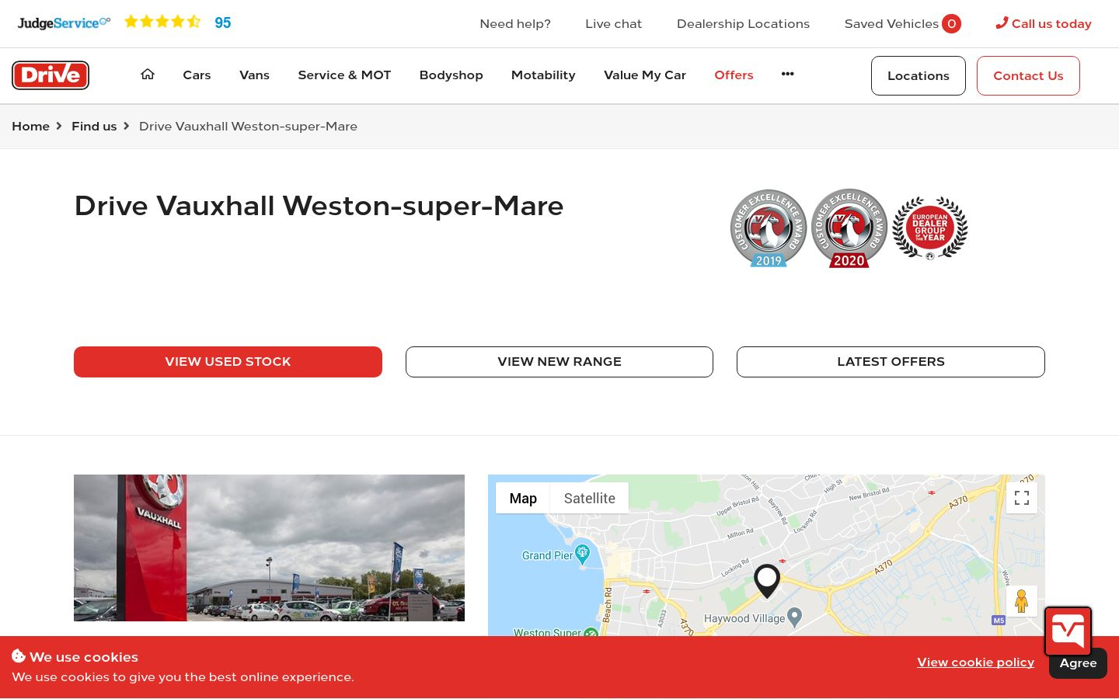Click the JudgeService logo
The image size is (1119, 699).
coord(64,23)
